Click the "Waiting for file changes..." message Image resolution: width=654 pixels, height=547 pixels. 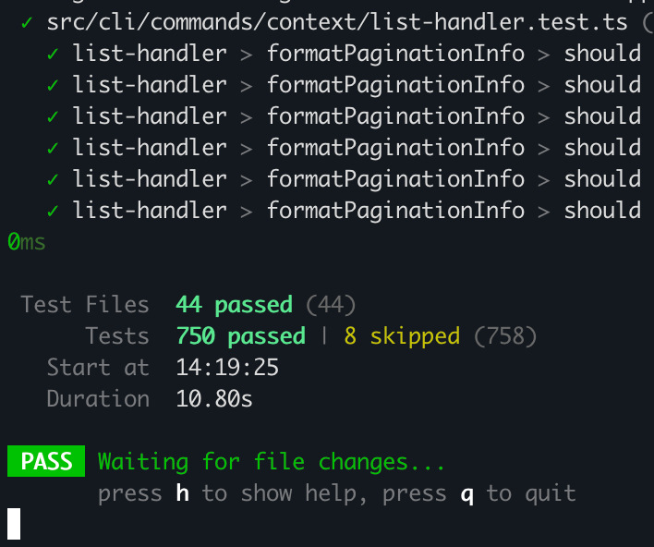[272, 462]
